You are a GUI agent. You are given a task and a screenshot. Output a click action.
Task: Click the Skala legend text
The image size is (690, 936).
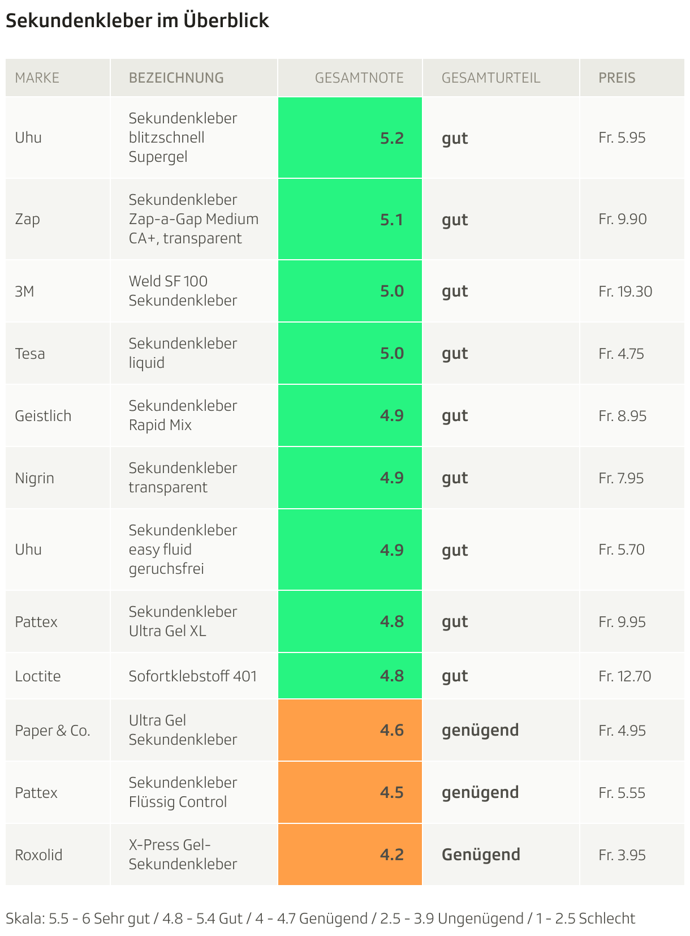[321, 918]
